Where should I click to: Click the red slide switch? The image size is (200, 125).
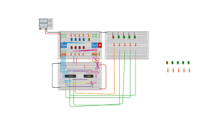(100, 45)
